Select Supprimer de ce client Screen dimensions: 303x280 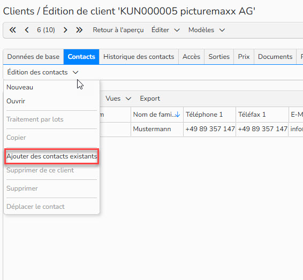point(51,170)
